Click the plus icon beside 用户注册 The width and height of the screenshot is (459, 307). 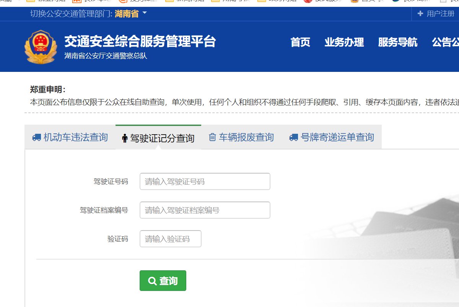(420, 14)
